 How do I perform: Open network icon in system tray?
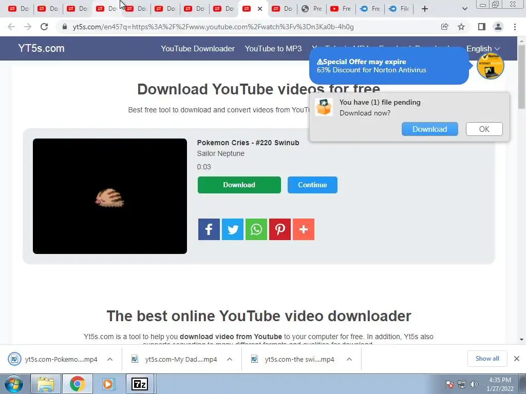[462, 384]
